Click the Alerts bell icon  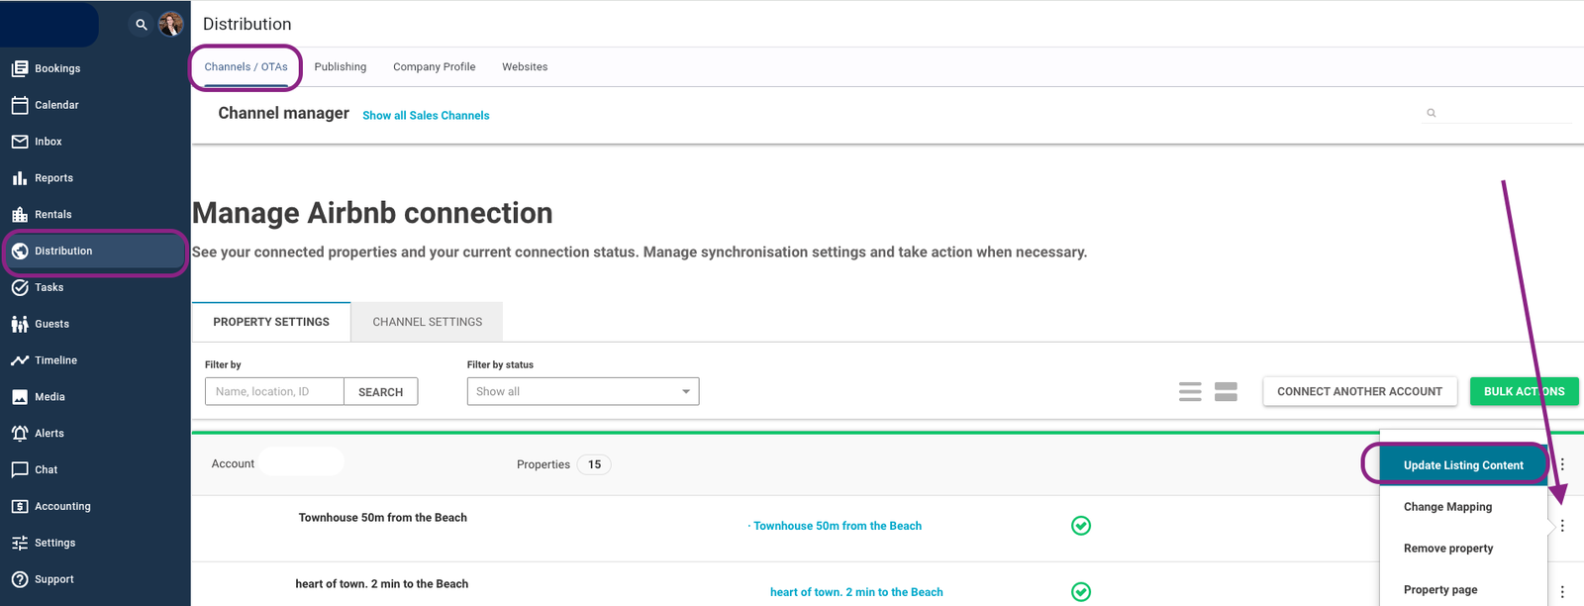coord(20,434)
